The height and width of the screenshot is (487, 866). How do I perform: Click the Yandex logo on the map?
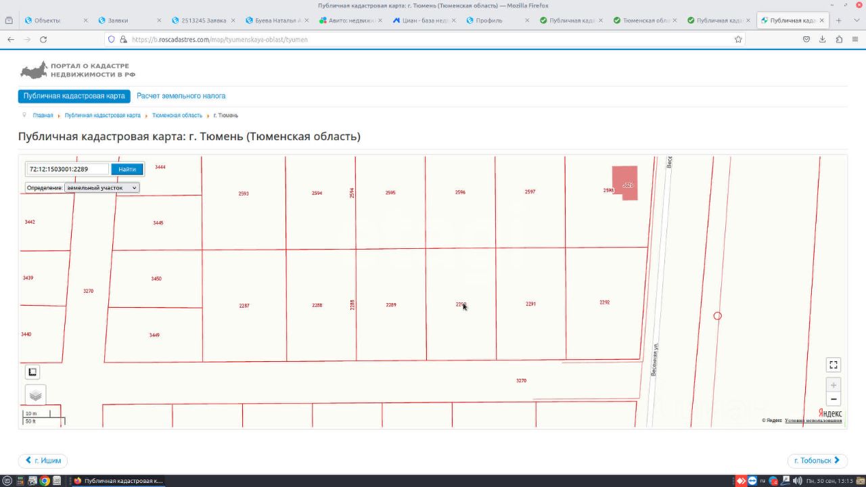(x=830, y=413)
